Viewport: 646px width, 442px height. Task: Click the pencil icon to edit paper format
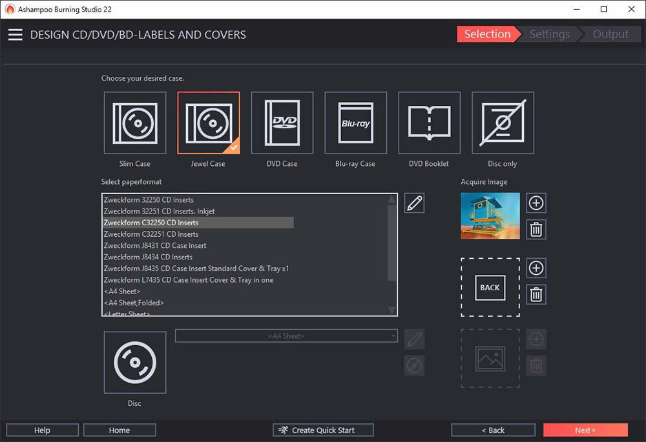[x=414, y=203]
